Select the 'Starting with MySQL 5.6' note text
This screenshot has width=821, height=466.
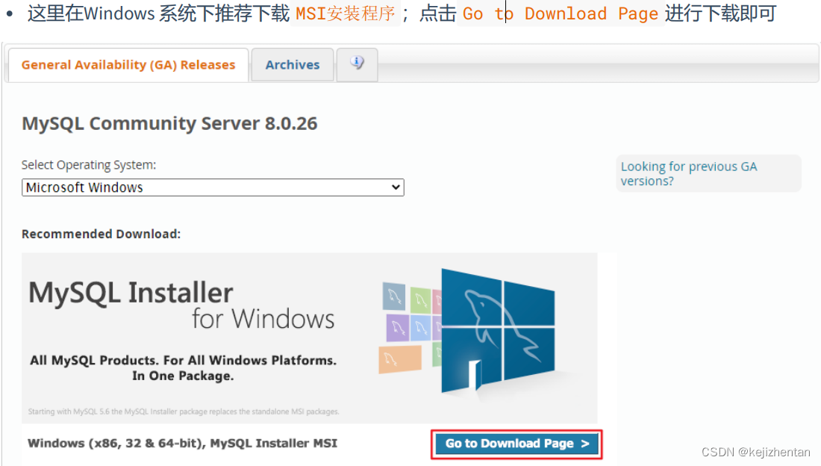click(x=184, y=411)
